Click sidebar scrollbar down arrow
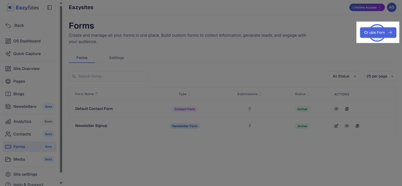This screenshot has height=186, width=402. tap(61, 183)
